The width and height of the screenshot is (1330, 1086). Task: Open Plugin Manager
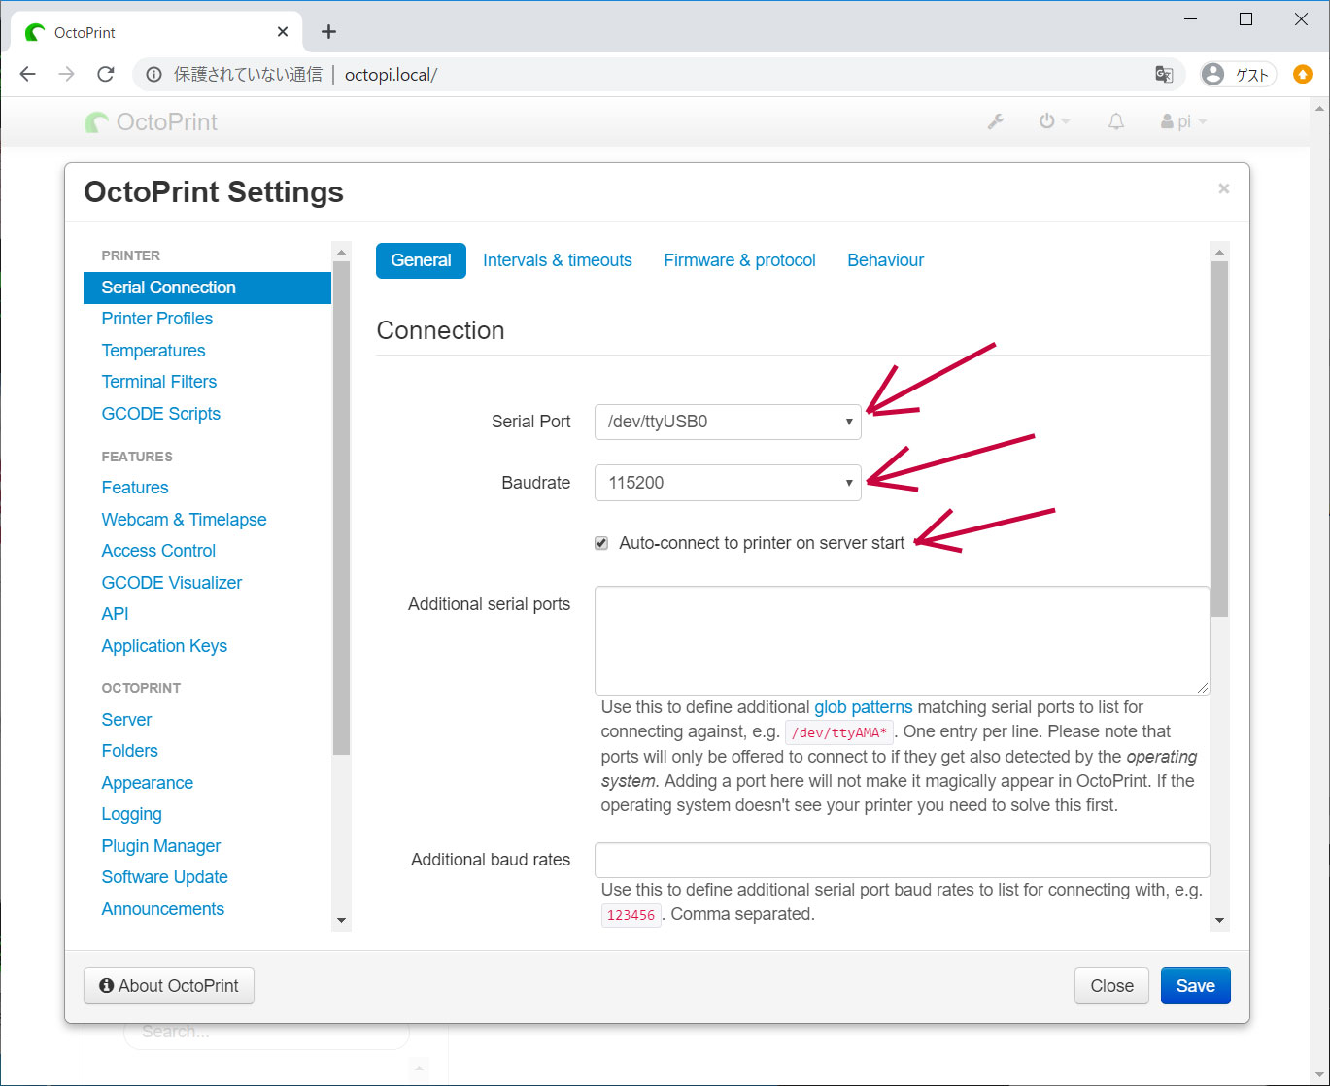(x=161, y=846)
